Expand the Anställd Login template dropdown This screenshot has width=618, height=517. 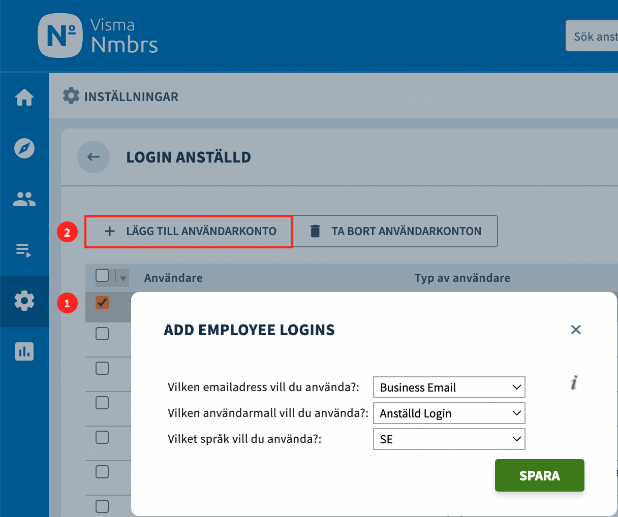click(449, 413)
